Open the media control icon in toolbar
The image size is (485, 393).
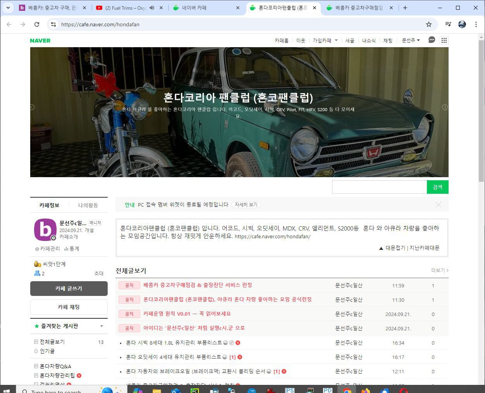pyautogui.click(x=448, y=24)
